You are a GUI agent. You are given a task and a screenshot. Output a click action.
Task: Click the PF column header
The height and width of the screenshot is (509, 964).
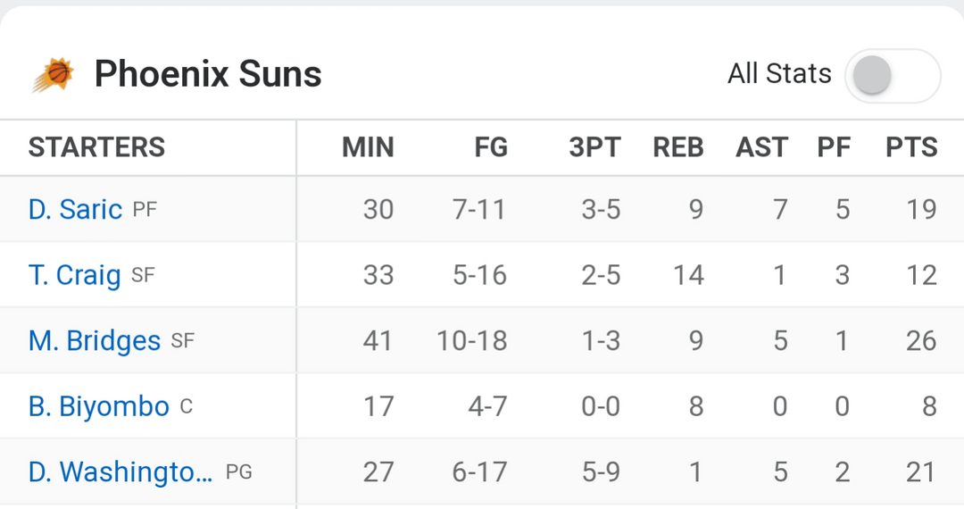(834, 147)
